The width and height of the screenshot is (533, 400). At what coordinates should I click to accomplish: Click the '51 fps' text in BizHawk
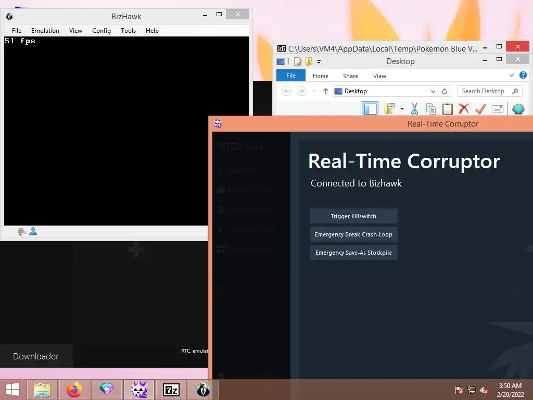tap(20, 41)
